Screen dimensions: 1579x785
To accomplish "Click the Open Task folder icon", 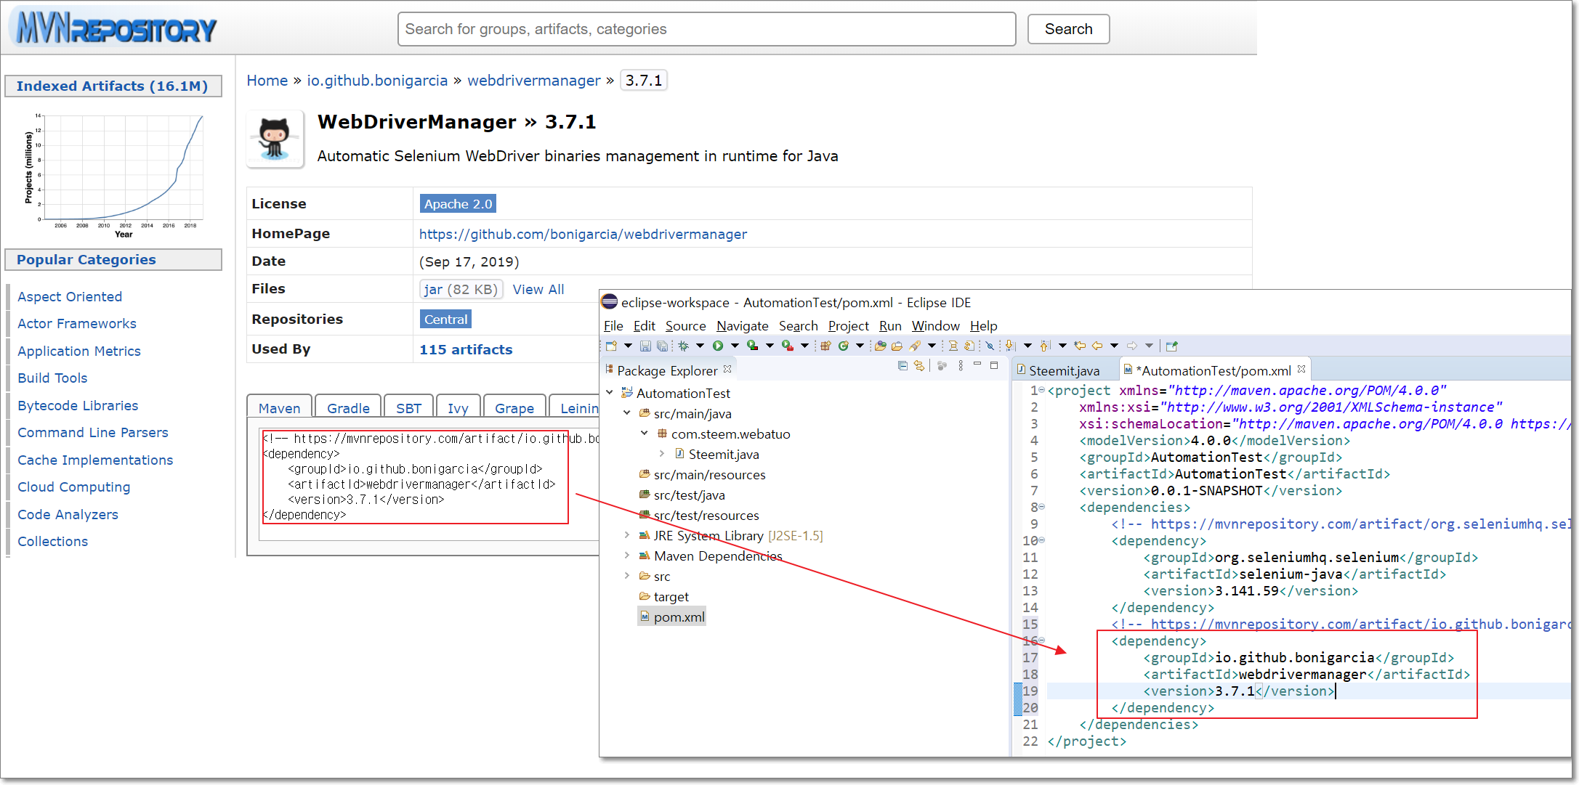I will tap(897, 346).
